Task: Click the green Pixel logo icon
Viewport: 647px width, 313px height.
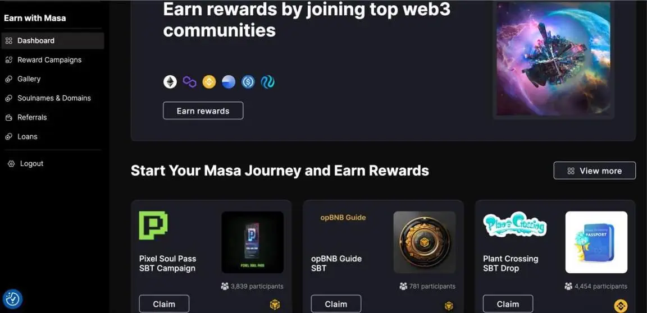Action: coord(153,225)
